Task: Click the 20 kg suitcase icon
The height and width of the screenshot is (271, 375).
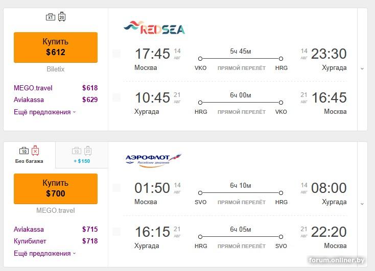Action: pyautogui.click(x=62, y=17)
